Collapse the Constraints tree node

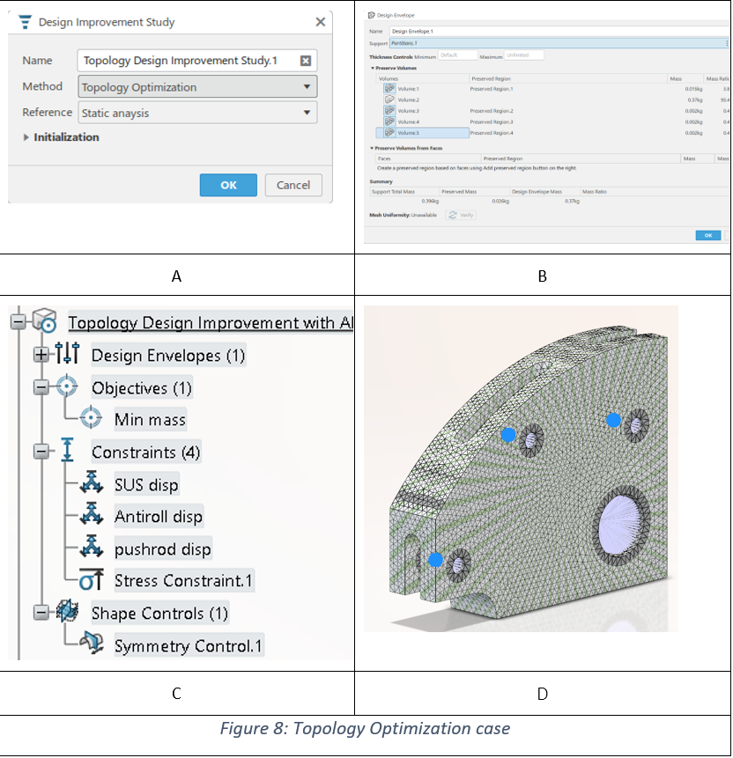pyautogui.click(x=41, y=452)
